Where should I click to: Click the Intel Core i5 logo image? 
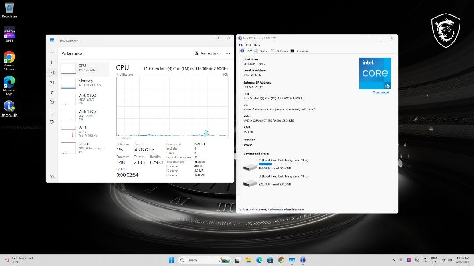coord(375,73)
